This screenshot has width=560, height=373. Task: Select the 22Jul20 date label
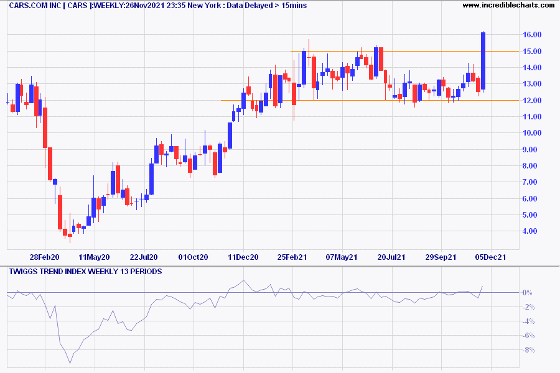pos(144,257)
